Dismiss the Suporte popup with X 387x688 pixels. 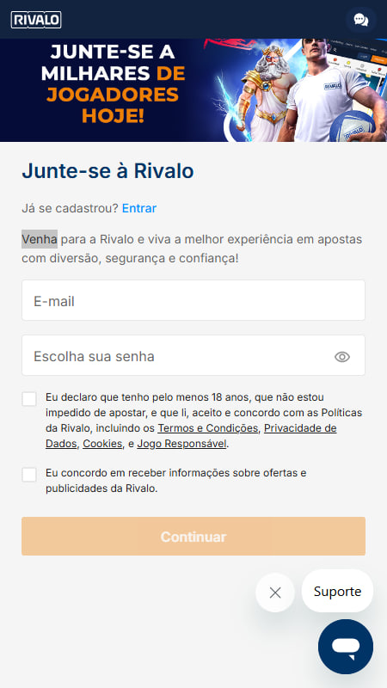point(275,593)
